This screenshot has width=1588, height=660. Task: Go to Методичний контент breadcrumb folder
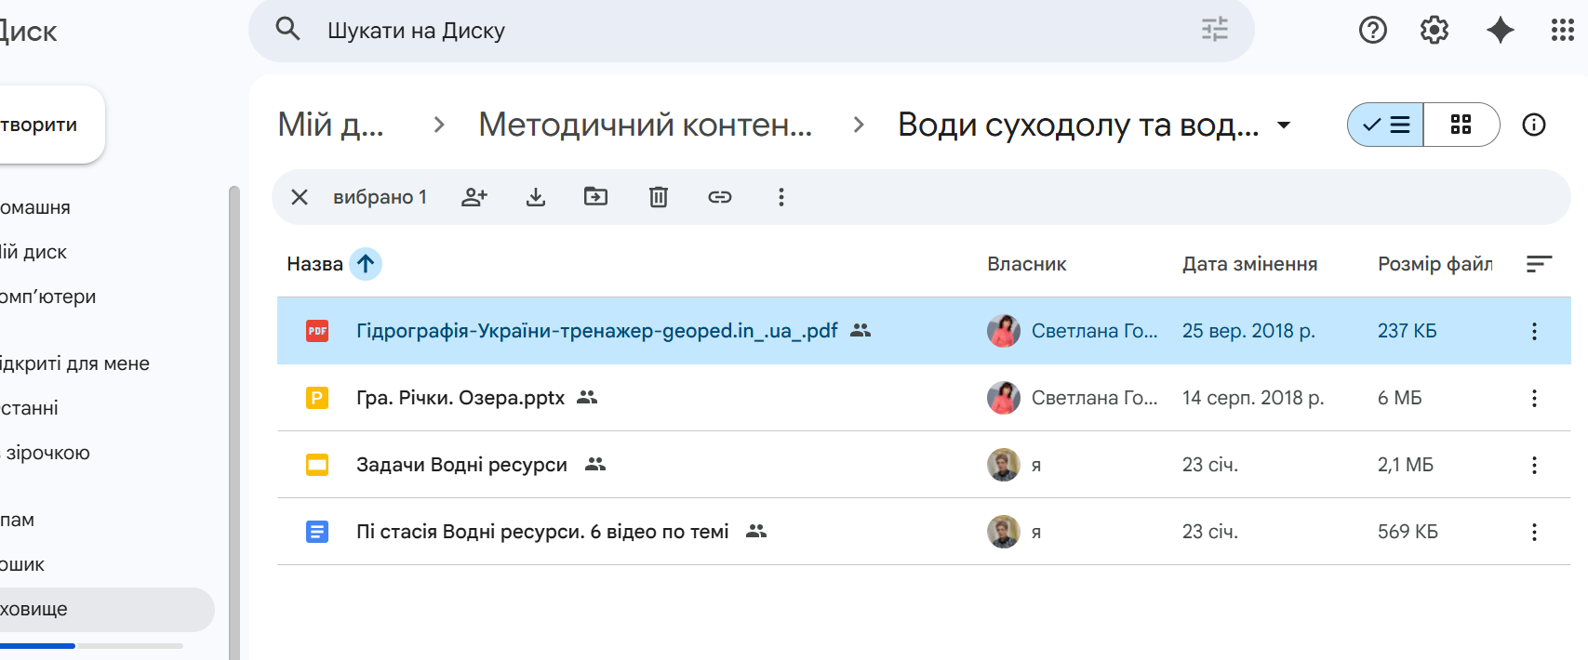(x=645, y=125)
